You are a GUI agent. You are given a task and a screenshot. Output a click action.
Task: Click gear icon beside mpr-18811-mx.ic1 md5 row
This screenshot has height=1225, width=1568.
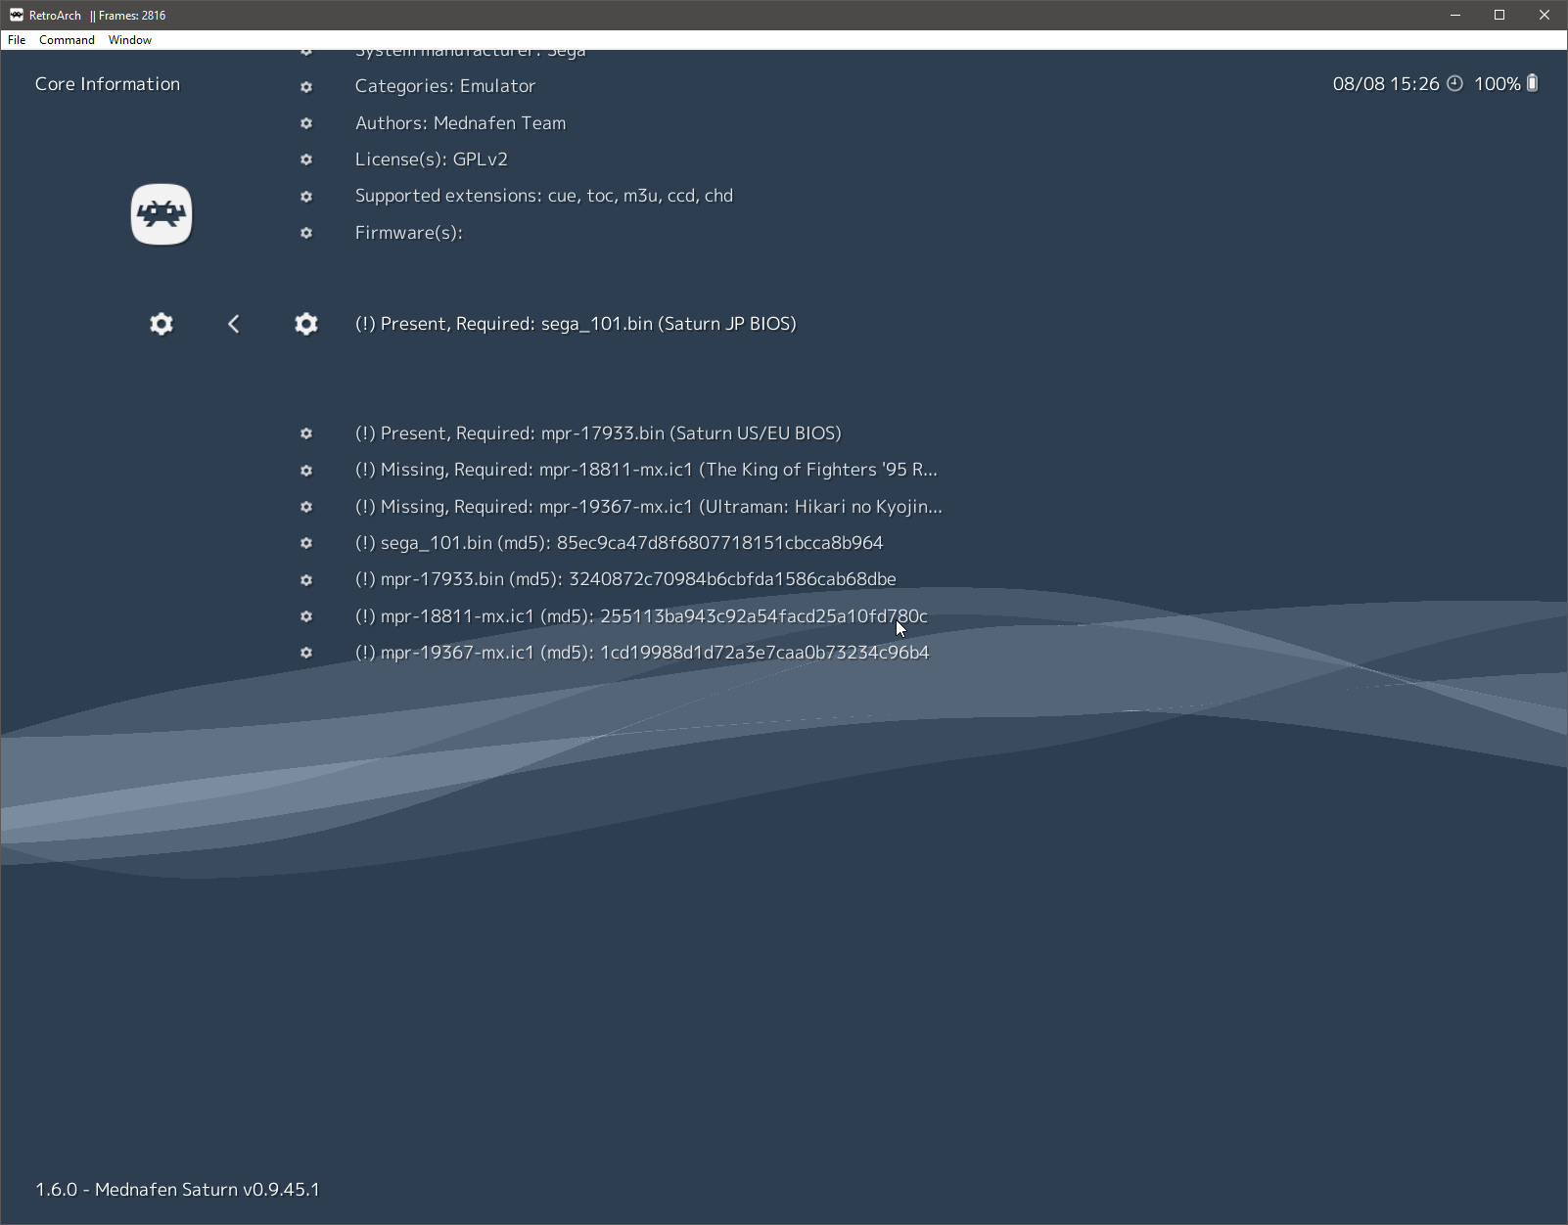306,616
